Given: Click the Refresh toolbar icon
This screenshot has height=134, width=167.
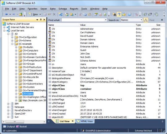Looking at the screenshot, I should point(105,14).
